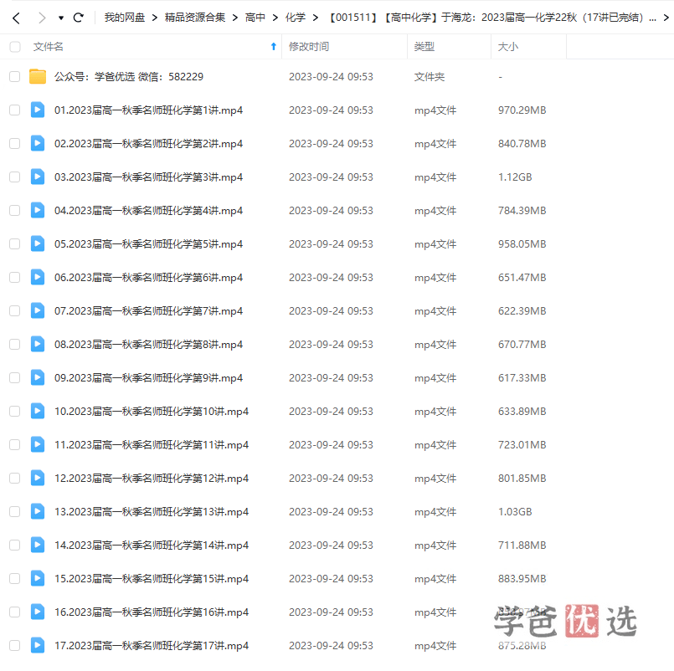Click video icon of 07 第7讲.mp4
Viewport: 674px width, 671px height.
pyautogui.click(x=38, y=311)
